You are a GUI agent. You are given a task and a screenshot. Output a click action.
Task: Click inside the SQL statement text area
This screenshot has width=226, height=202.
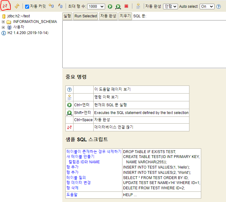pyautogui.click(x=144, y=44)
